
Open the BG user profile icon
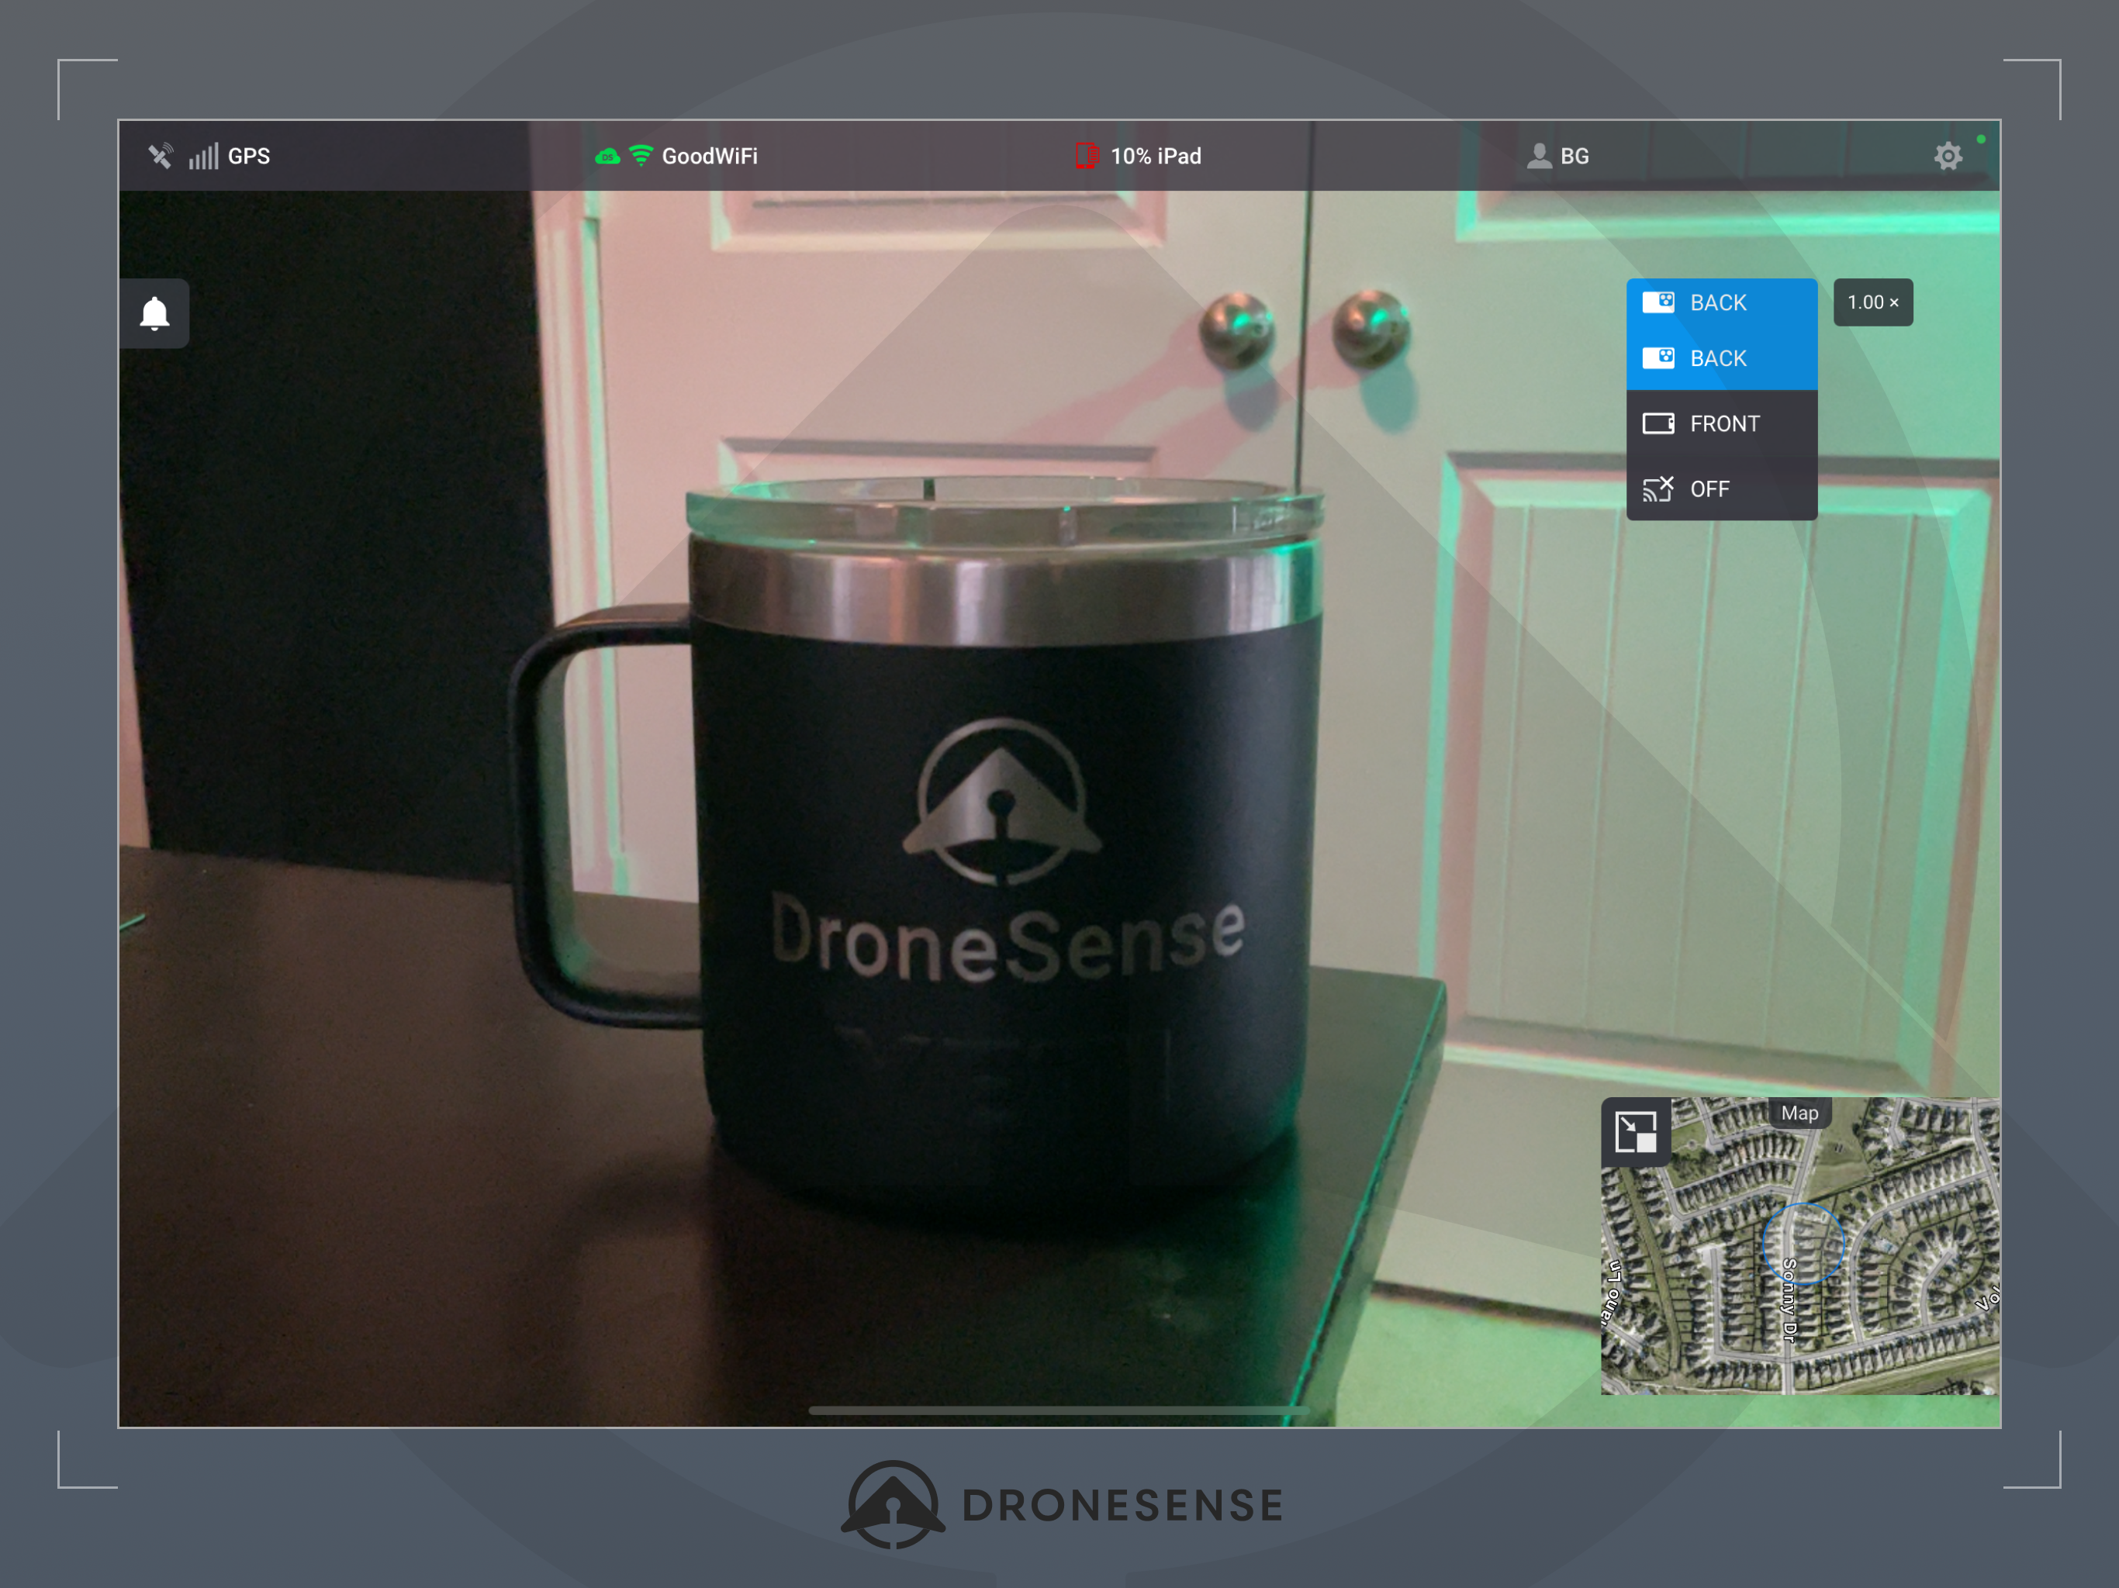[1539, 155]
